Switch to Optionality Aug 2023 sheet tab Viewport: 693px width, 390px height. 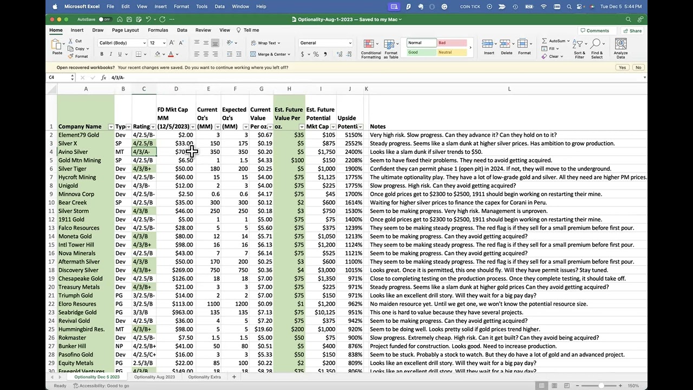pyautogui.click(x=154, y=377)
